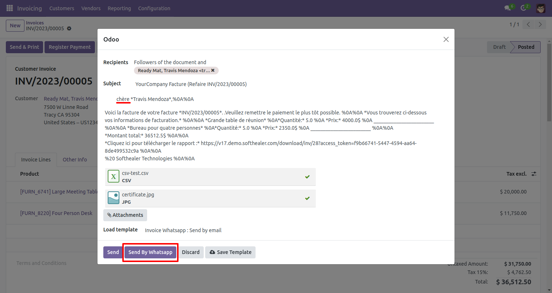The image size is (552, 293).
Task: Click Send By Whatsapp
Action: click(x=150, y=252)
